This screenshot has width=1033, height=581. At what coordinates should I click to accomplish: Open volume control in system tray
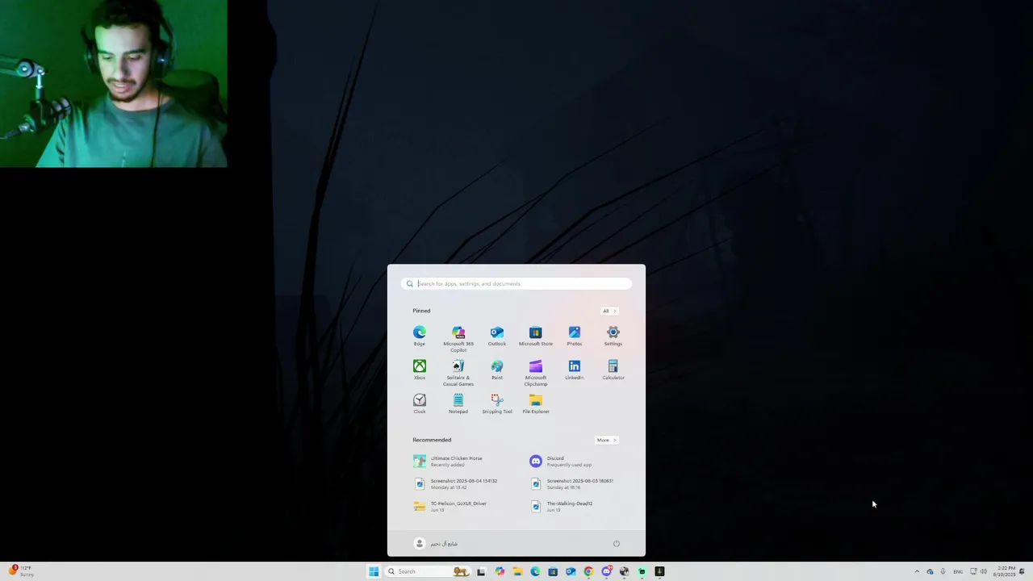pos(984,571)
